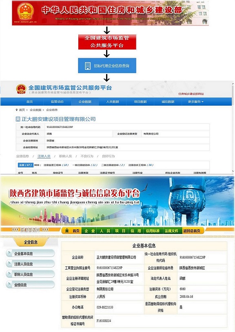Switch to the 良好行为 tab
The width and height of the screenshot is (235, 332).
pos(109,156)
